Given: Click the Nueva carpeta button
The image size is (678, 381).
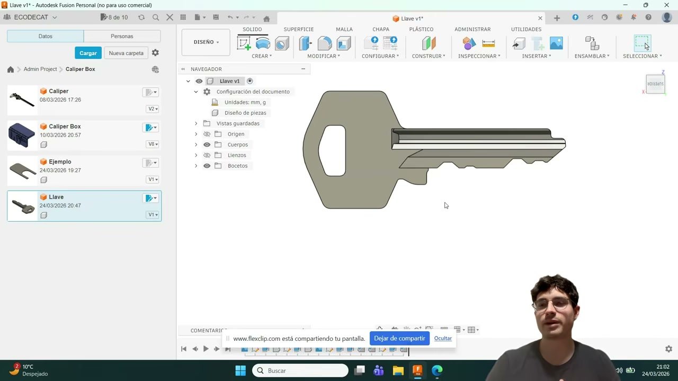Looking at the screenshot, I should 126,53.
